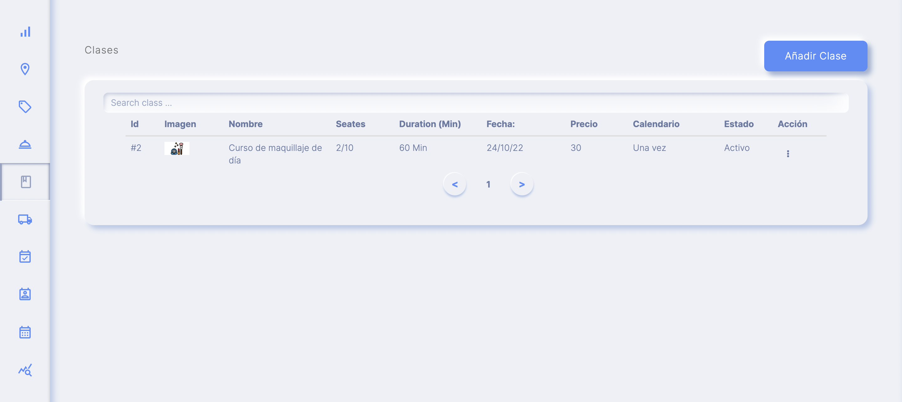Click the #2 id cell
The image size is (902, 402).
click(x=136, y=148)
